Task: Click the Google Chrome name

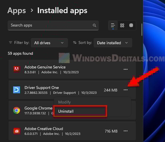Action: [x=39, y=108]
